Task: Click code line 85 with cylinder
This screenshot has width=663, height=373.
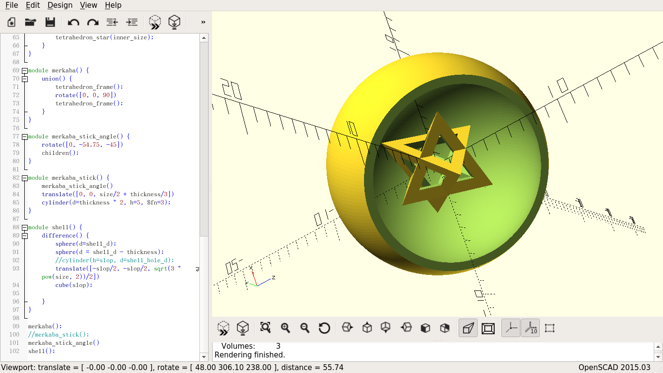Action: point(106,203)
